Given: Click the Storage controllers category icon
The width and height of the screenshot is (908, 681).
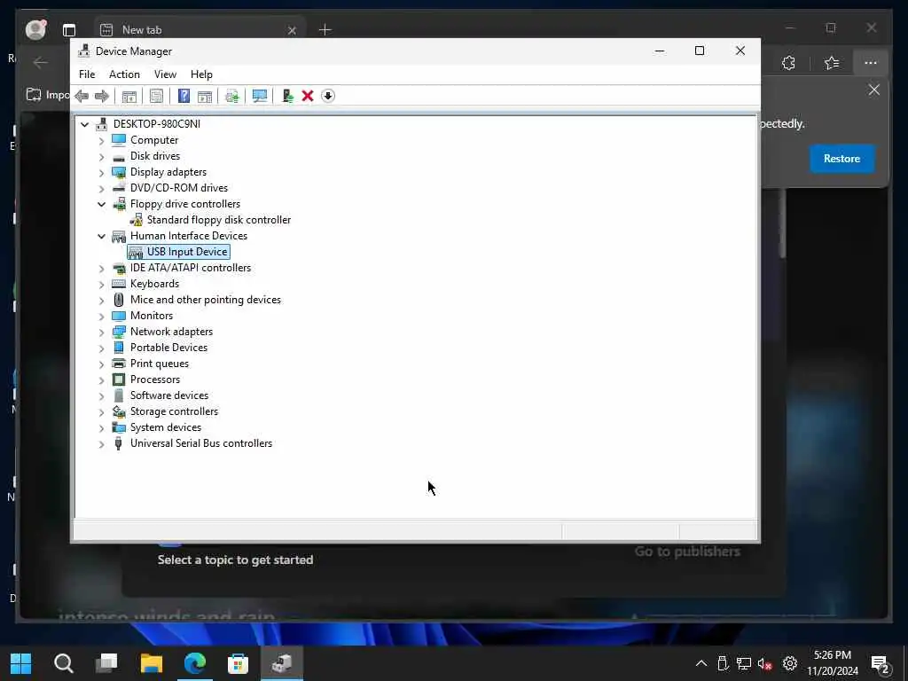Looking at the screenshot, I should pyautogui.click(x=119, y=411).
